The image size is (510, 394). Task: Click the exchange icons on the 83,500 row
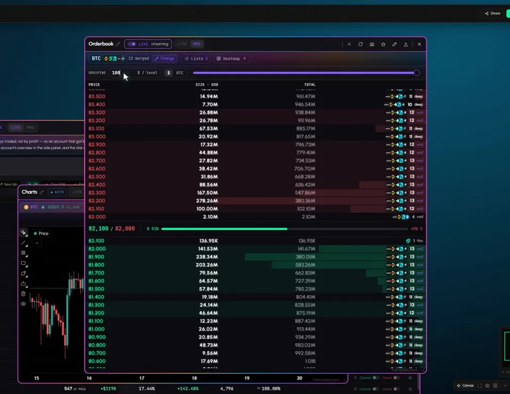tap(396, 97)
